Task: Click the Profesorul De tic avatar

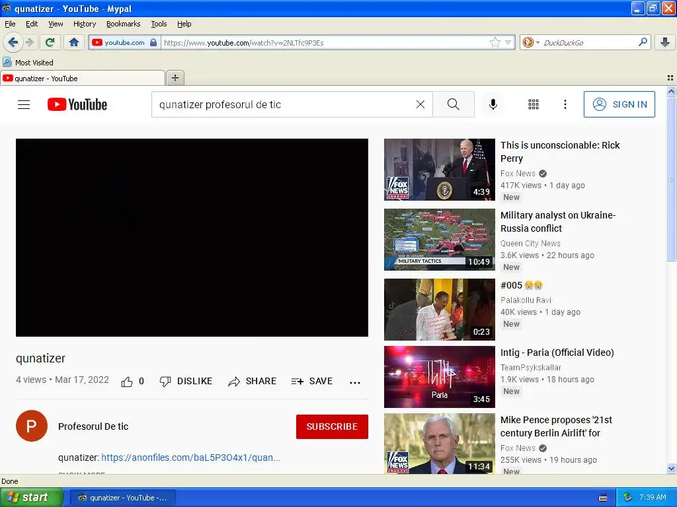Action: pyautogui.click(x=32, y=426)
